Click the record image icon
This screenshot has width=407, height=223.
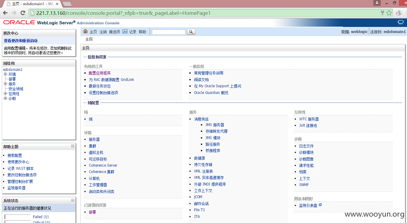[125, 32]
